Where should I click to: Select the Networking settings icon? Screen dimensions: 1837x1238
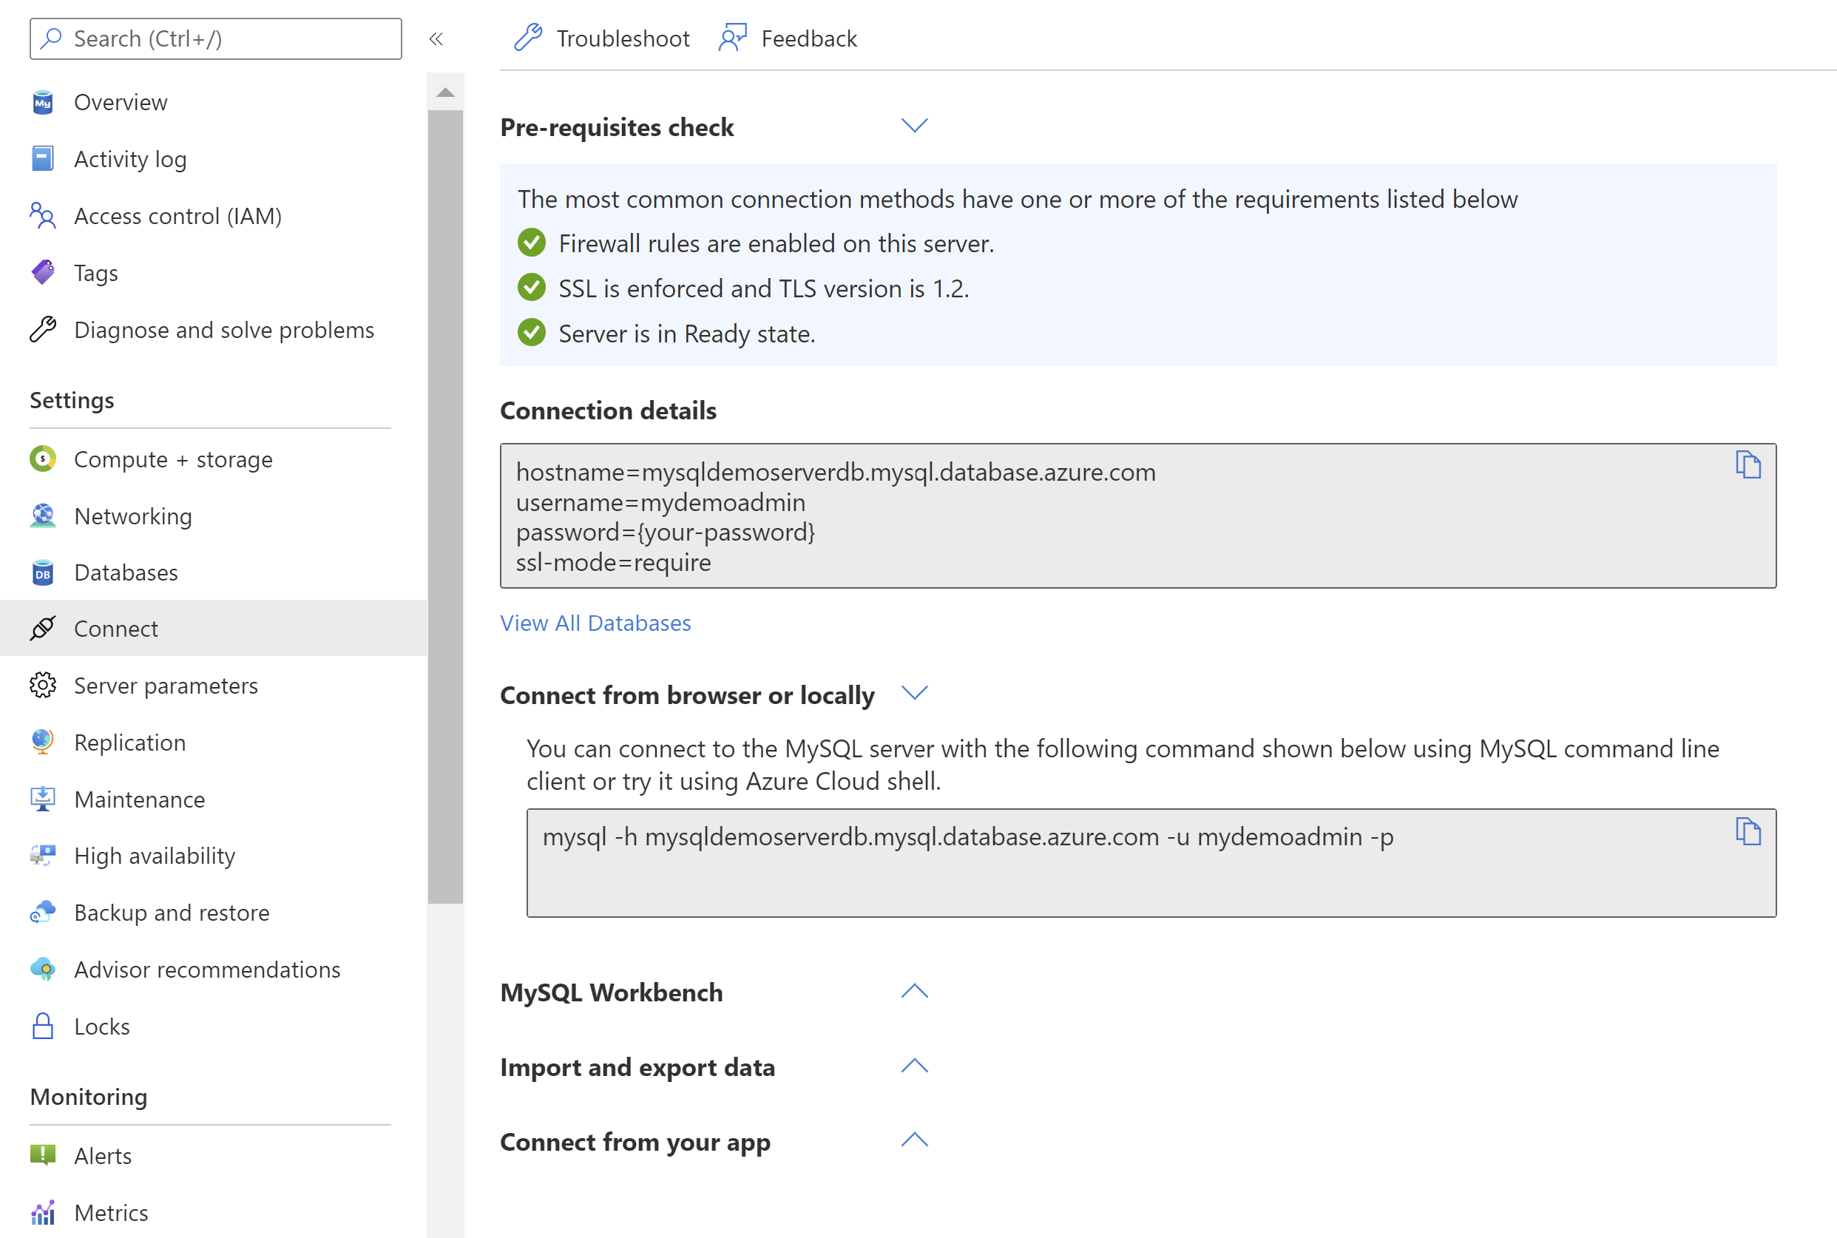[x=41, y=515]
